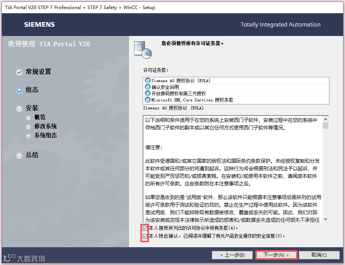345x265 pixels.
Task: Go back with the 上一步(B) button
Action: pyautogui.click(x=232, y=255)
